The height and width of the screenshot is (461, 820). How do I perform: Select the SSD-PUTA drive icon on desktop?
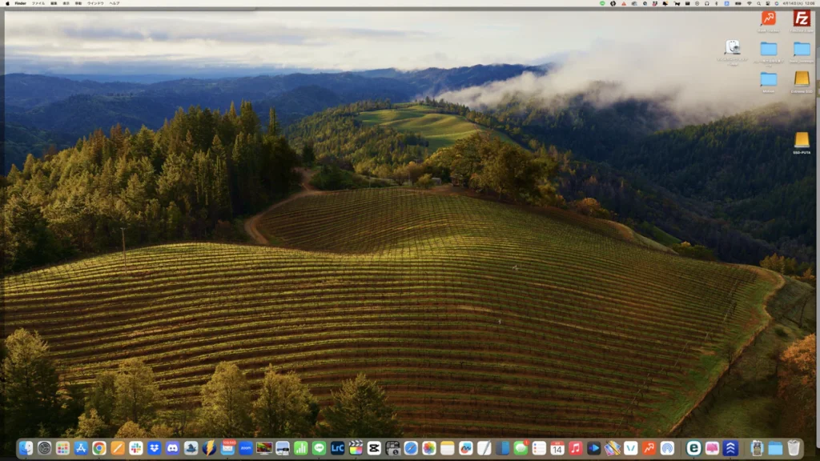point(801,140)
